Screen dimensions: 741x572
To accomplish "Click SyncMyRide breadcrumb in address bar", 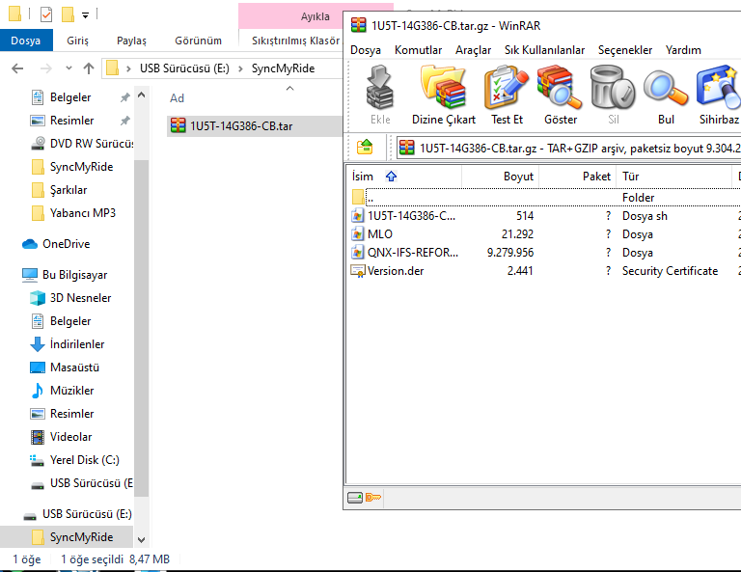I will click(x=283, y=68).
